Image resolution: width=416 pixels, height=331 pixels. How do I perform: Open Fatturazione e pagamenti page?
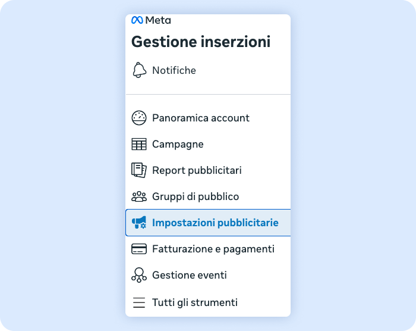tap(213, 249)
